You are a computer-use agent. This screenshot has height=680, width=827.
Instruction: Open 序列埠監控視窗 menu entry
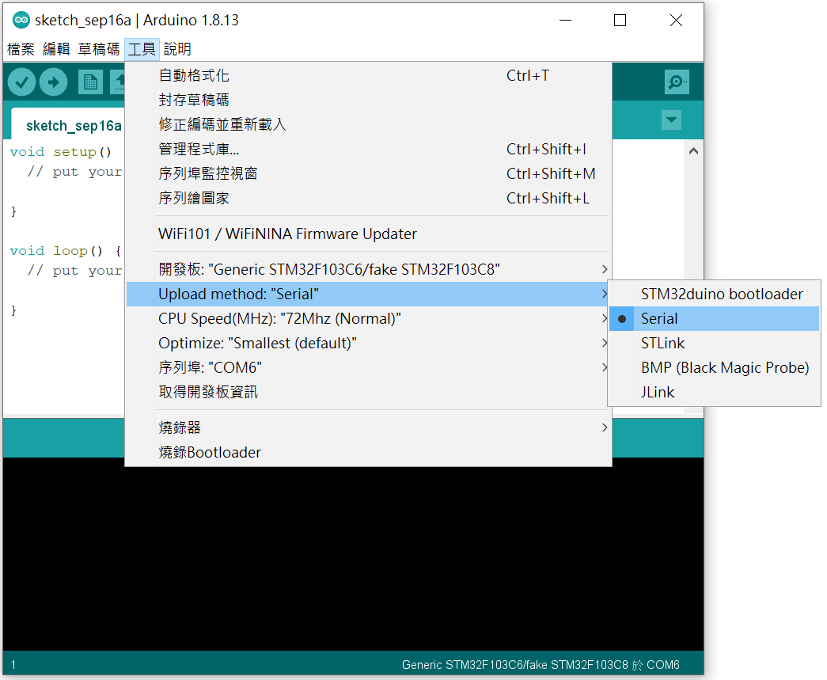tap(368, 173)
